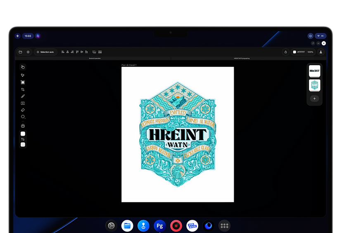Pick the brush tool in the left toolbar
Image resolution: width=342 pixels, height=233 pixels.
pos(23,96)
